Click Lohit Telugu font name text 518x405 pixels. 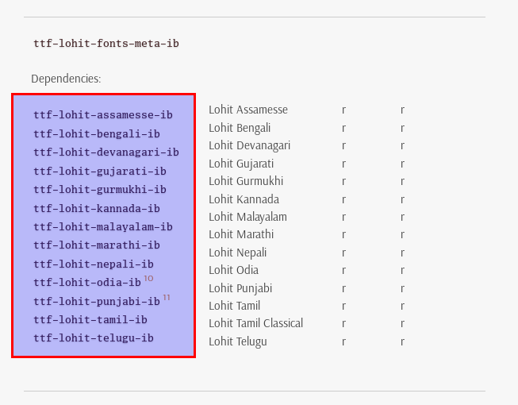[x=238, y=341]
